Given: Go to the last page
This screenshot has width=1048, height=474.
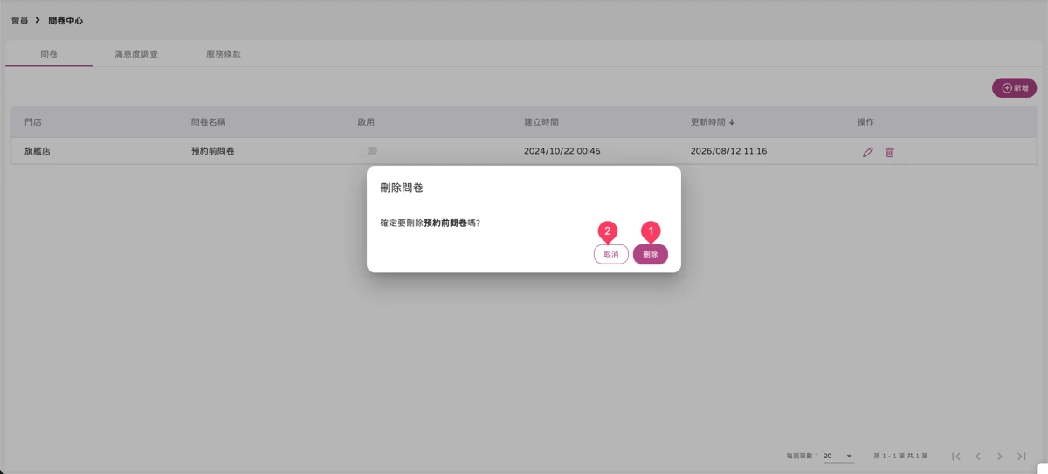Looking at the screenshot, I should [x=1022, y=457].
